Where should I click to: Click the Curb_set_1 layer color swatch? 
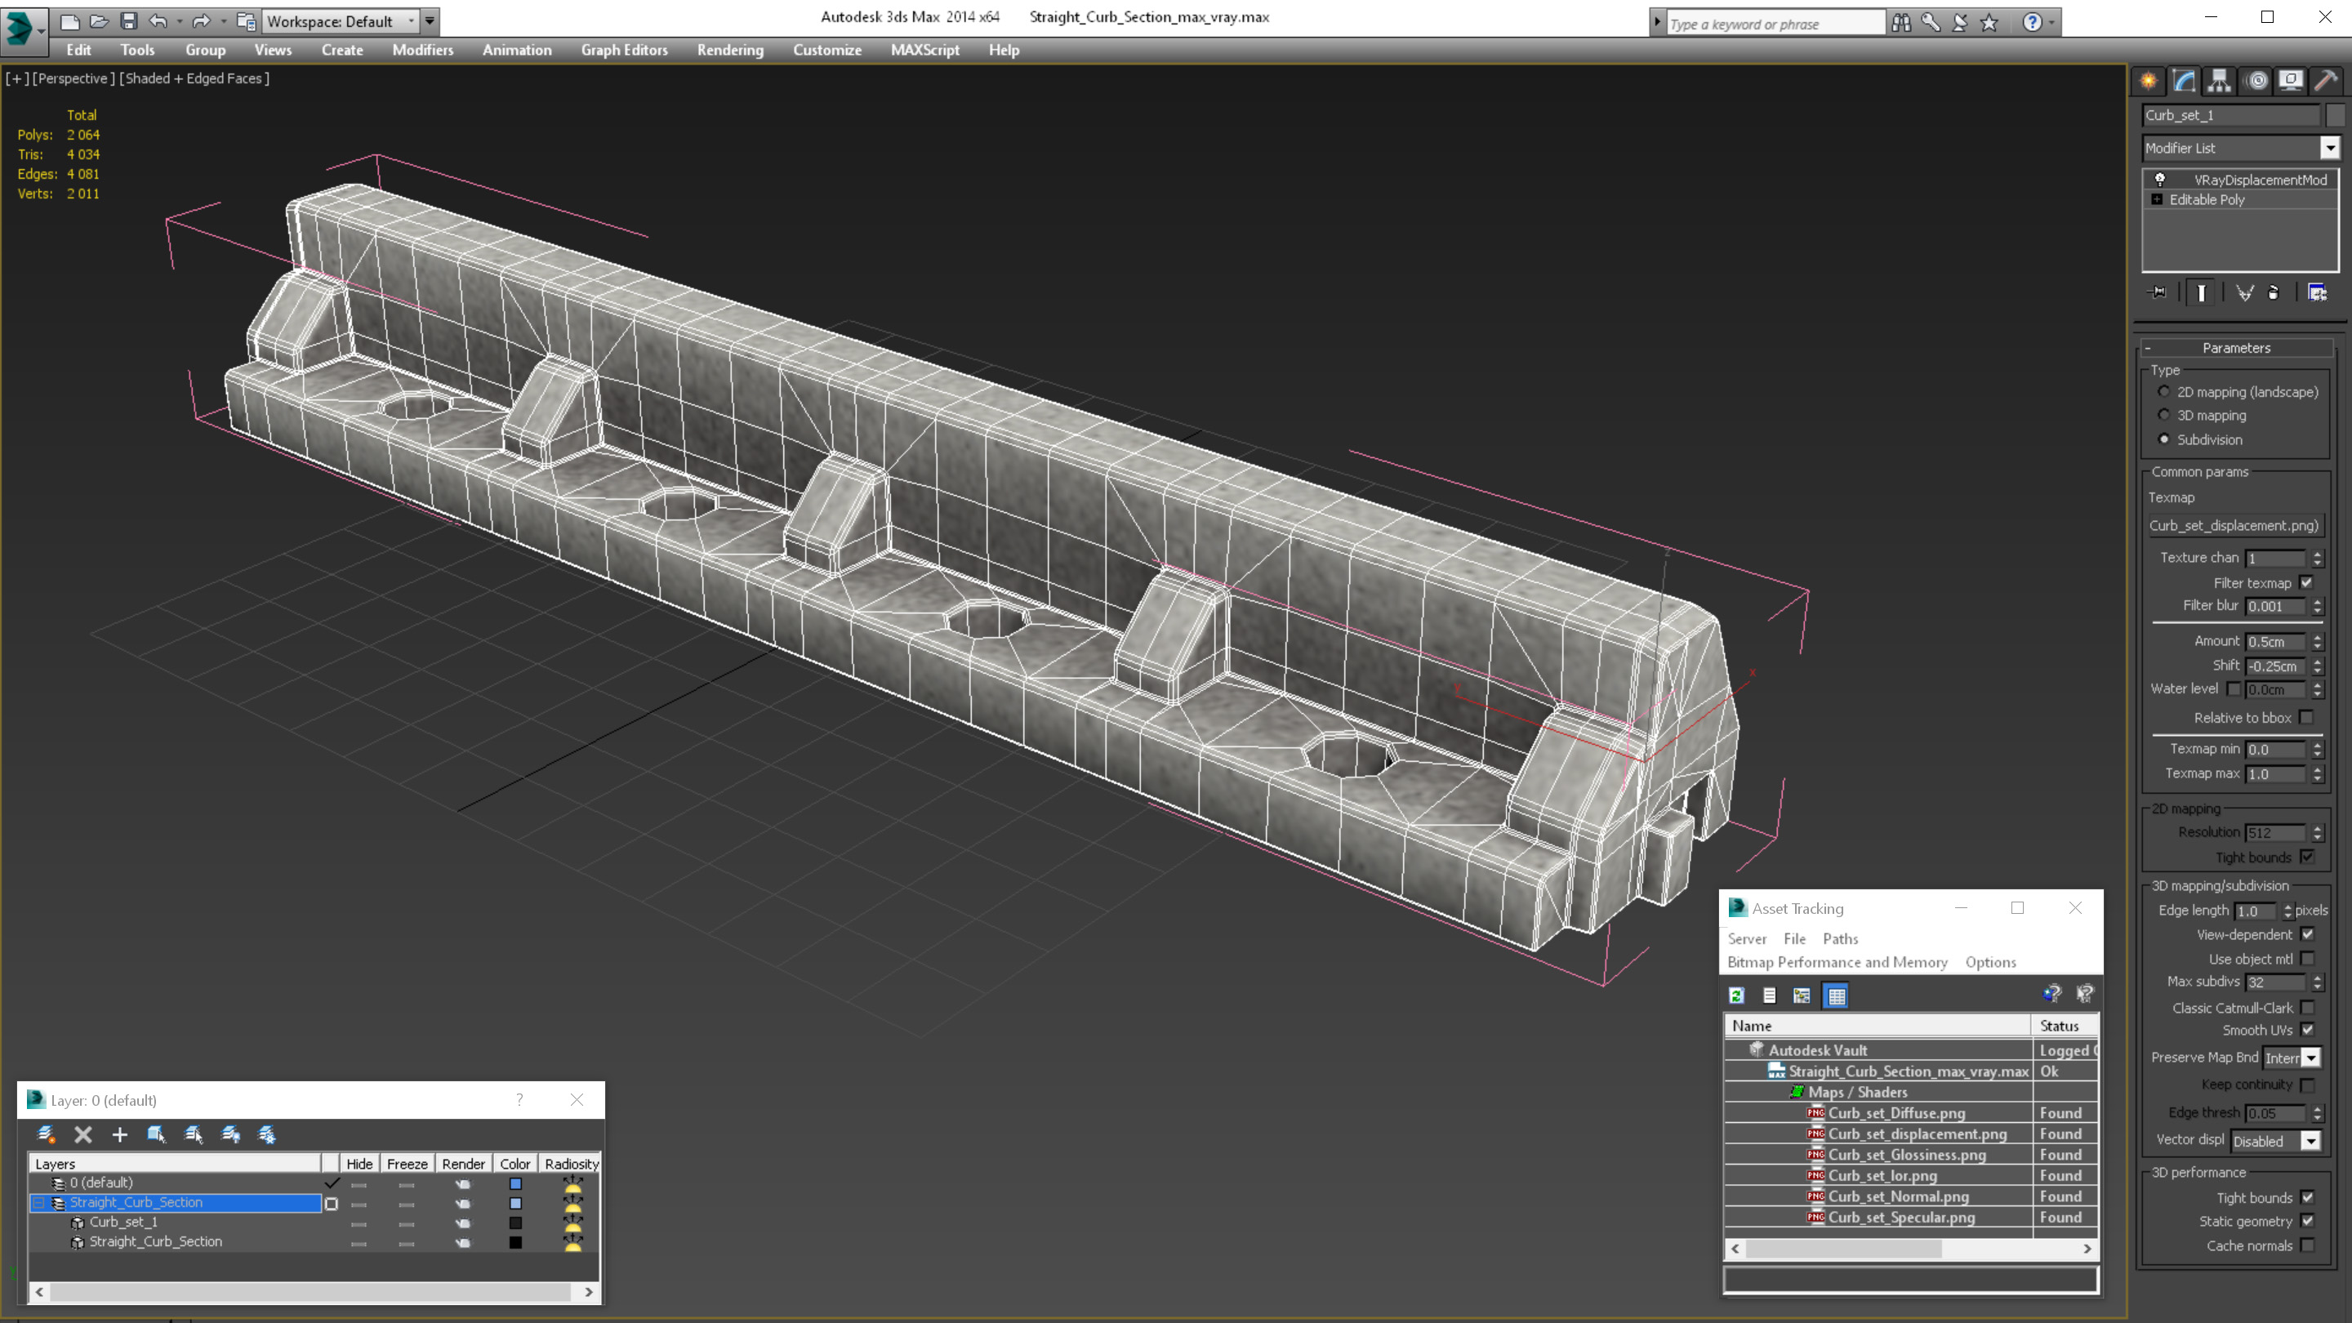click(x=515, y=1223)
